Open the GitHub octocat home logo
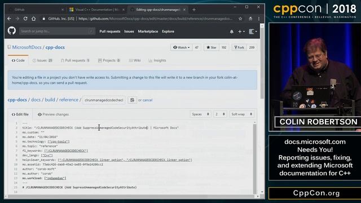Screen dimensions: 361x203 coord(11,31)
